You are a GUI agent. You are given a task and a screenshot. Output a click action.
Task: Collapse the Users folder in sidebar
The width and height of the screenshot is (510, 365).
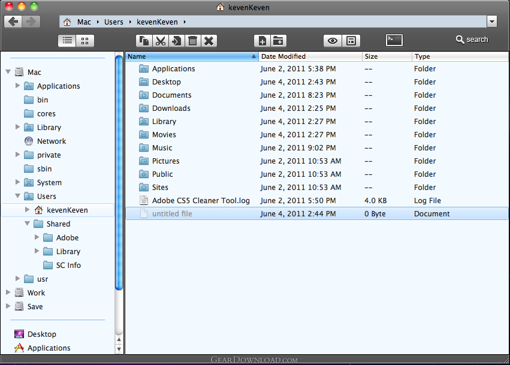17,196
